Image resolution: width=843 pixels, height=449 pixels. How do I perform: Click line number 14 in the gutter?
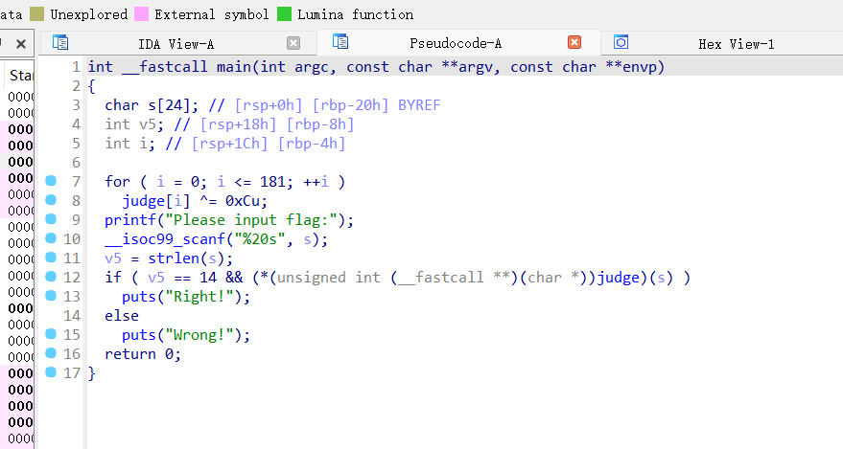coord(72,316)
